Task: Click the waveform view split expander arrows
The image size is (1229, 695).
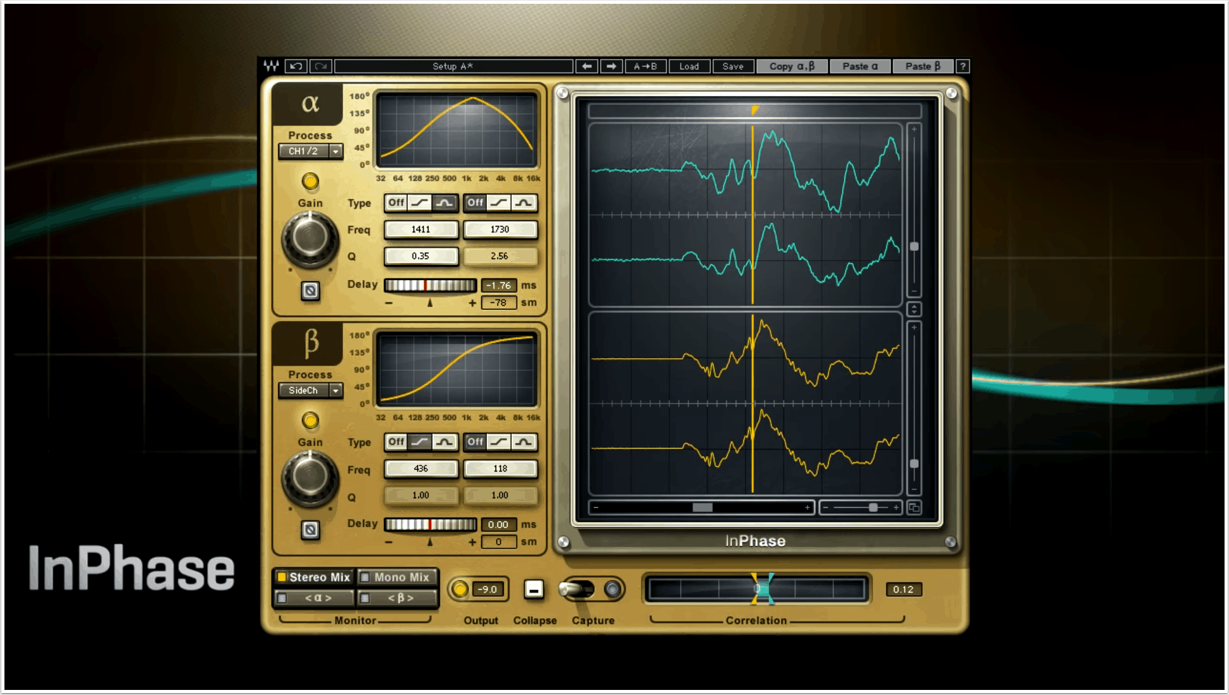Action: click(914, 309)
